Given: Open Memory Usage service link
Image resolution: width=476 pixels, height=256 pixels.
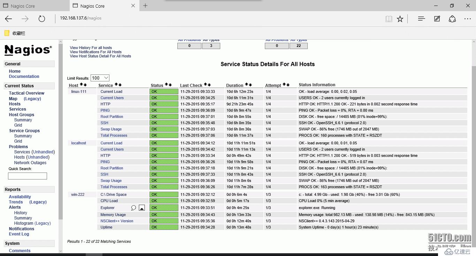Looking at the screenshot, I should coord(113,215).
